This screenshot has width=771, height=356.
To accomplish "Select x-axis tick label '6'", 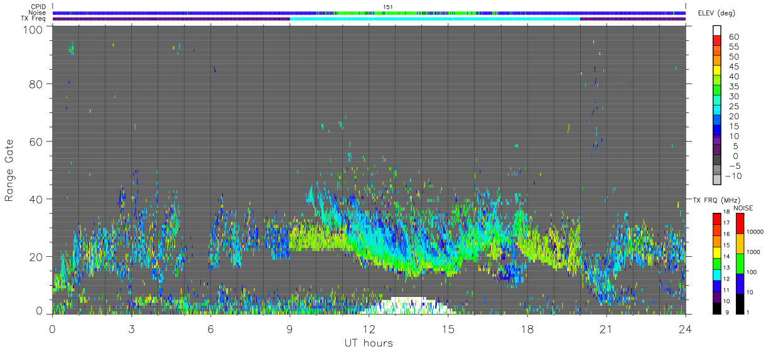I will tap(210, 328).
